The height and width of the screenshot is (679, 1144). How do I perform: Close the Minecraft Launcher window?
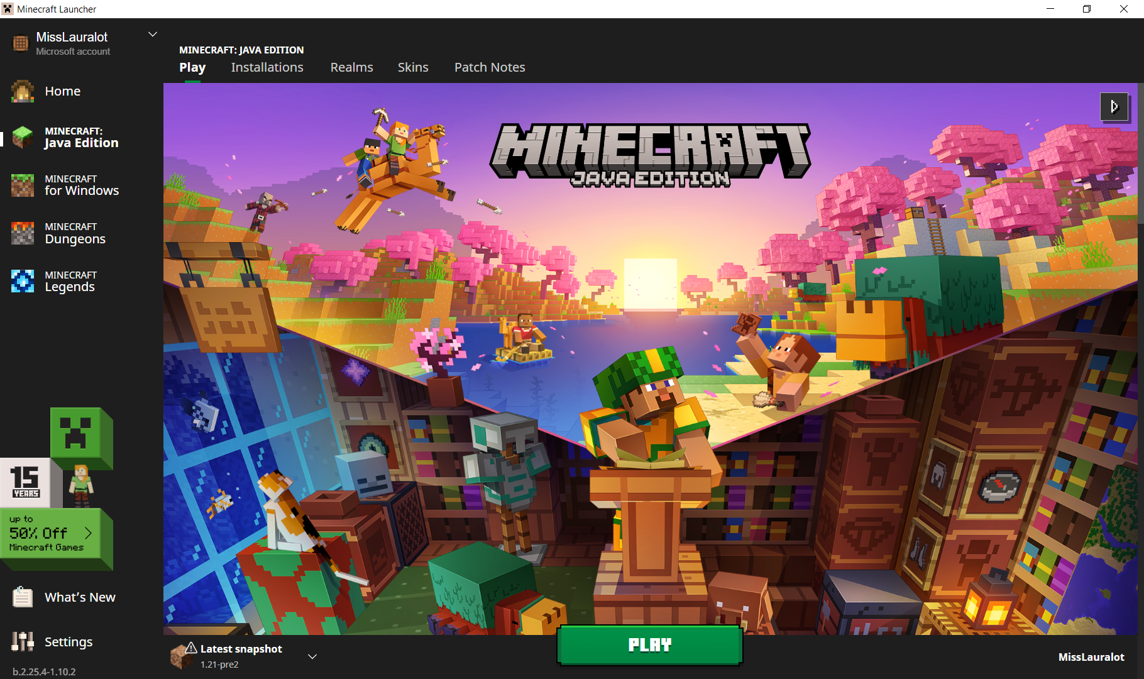(1124, 9)
